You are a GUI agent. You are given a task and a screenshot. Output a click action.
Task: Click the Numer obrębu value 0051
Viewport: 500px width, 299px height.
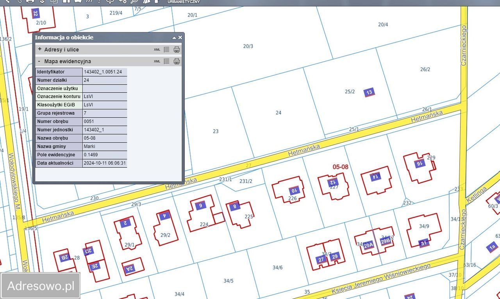105,122
